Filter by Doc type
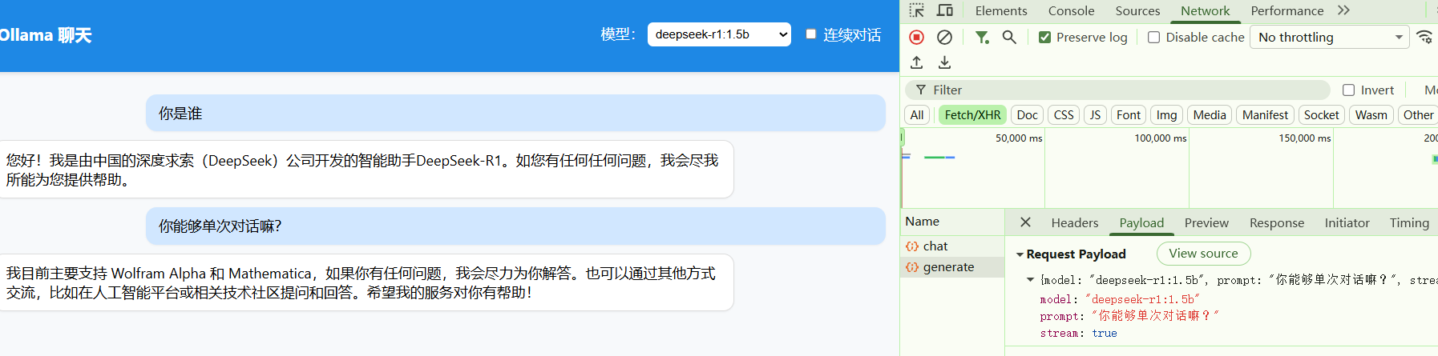The width and height of the screenshot is (1438, 356). (x=1027, y=115)
